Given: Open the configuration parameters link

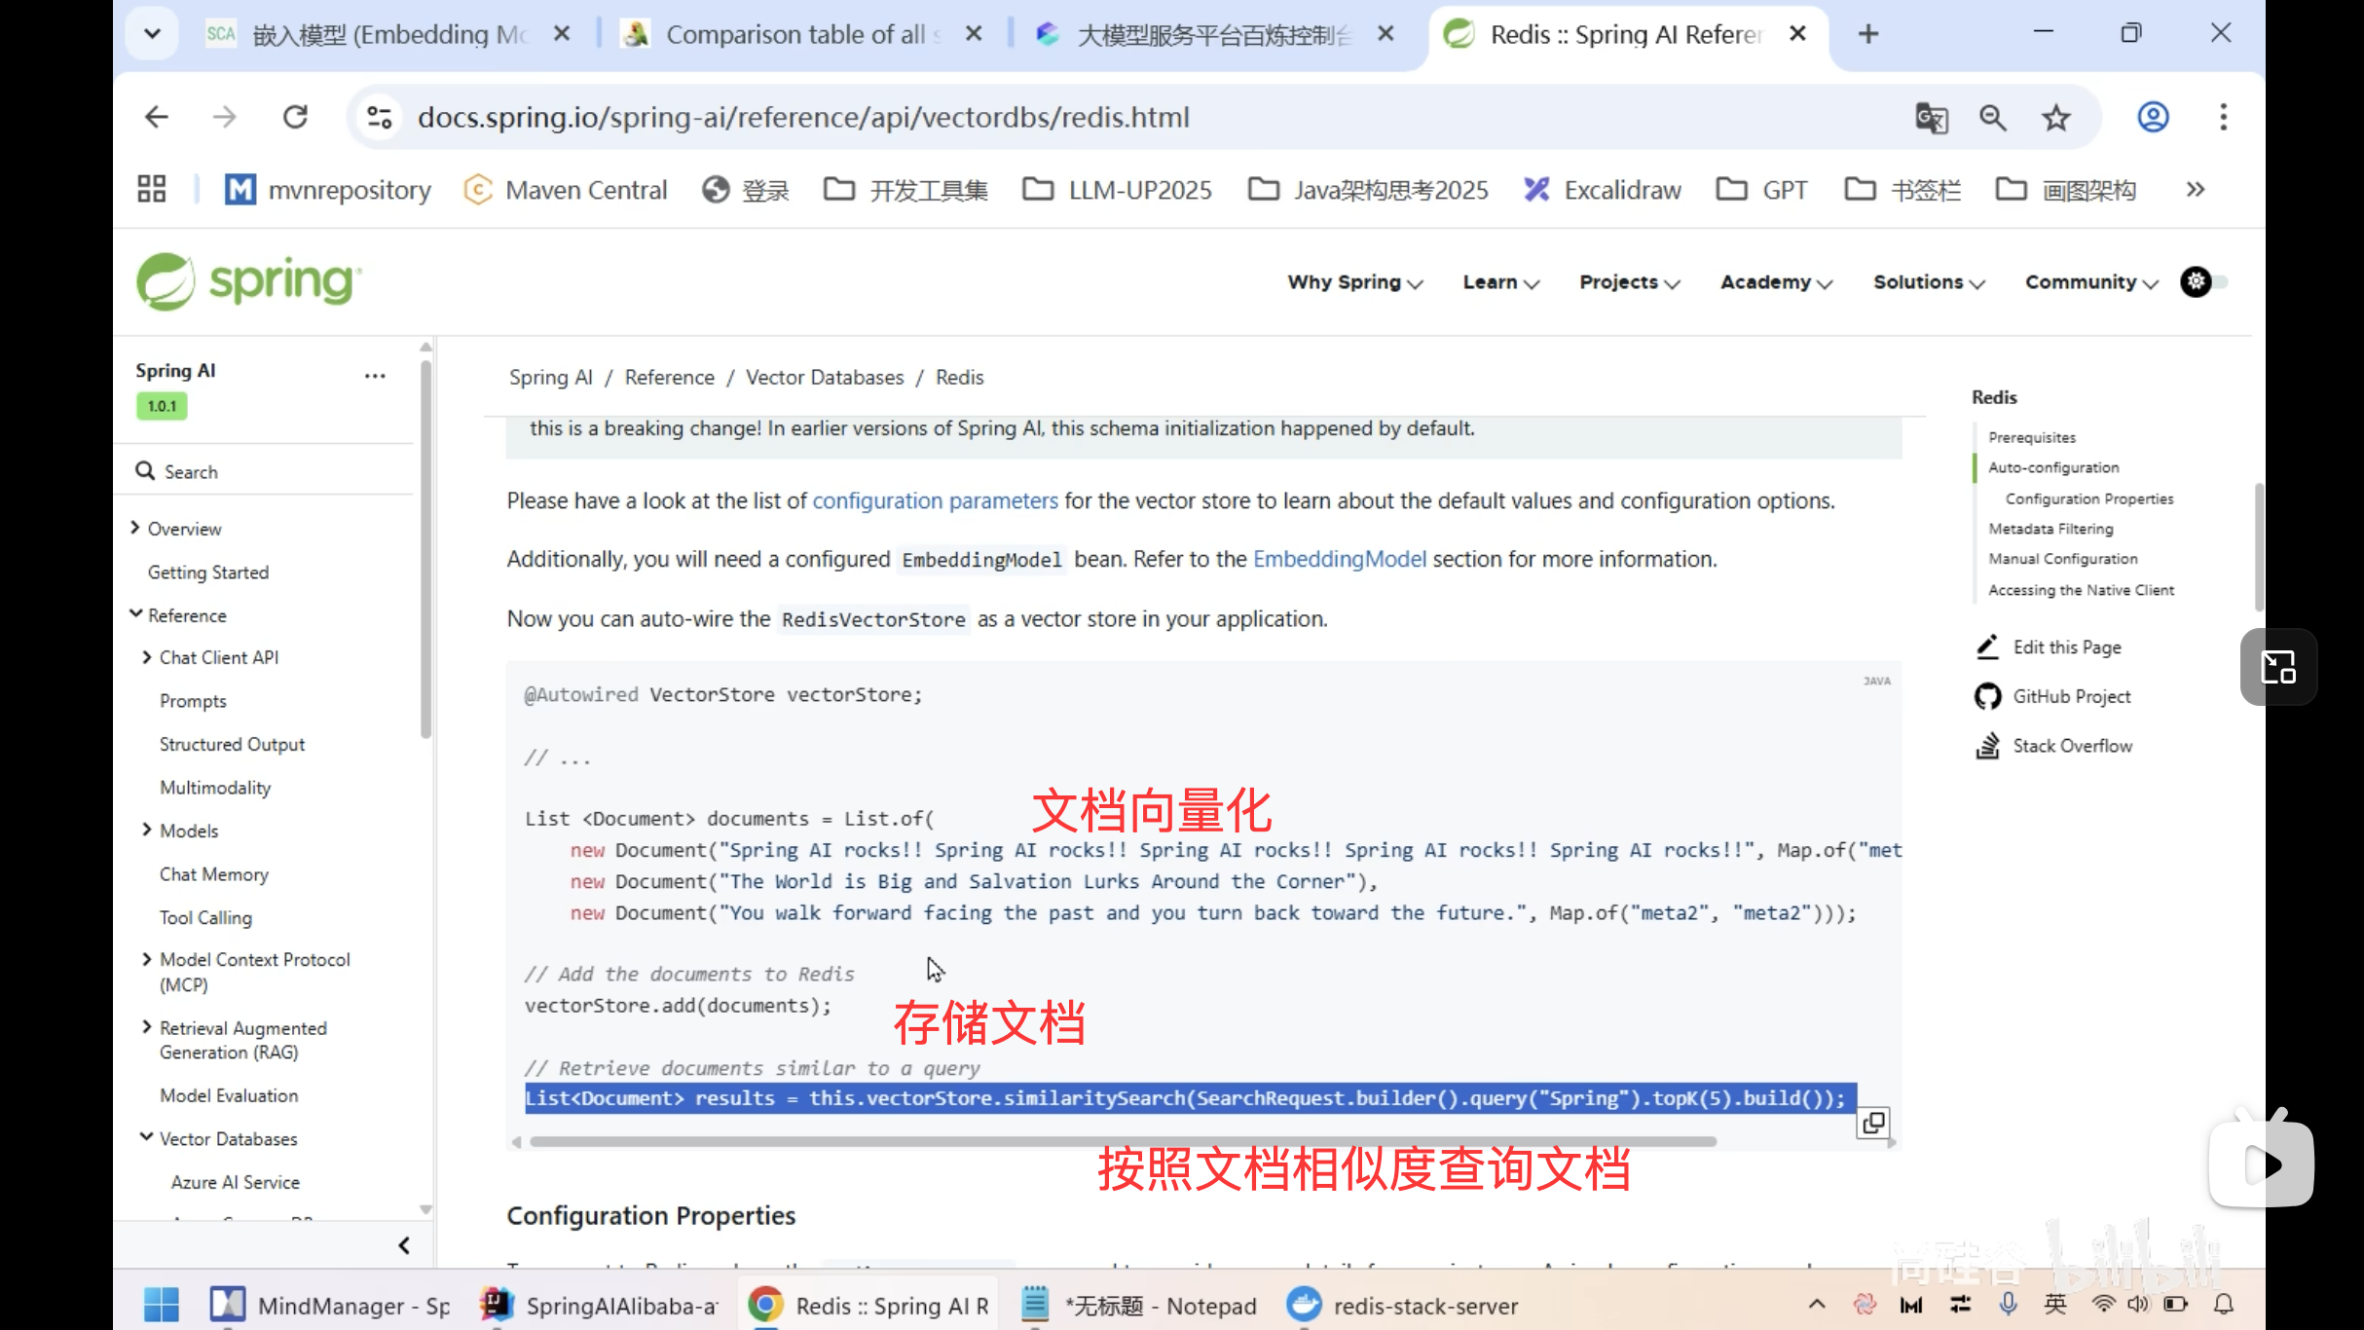Looking at the screenshot, I should point(935,499).
